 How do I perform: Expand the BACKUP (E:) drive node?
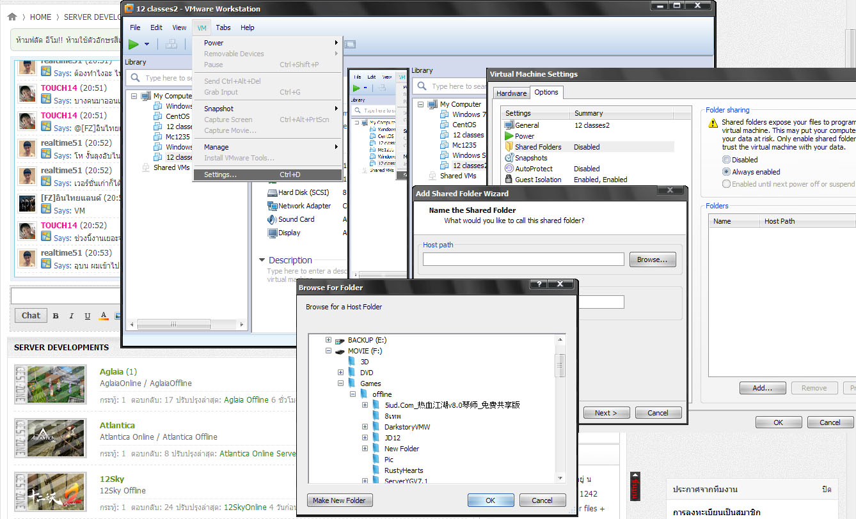tap(329, 340)
